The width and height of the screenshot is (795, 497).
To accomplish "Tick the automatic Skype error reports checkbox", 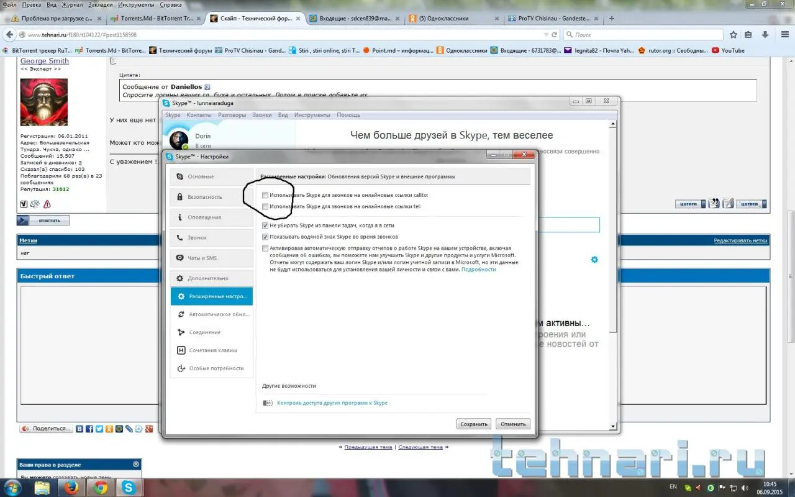I will pos(266,248).
